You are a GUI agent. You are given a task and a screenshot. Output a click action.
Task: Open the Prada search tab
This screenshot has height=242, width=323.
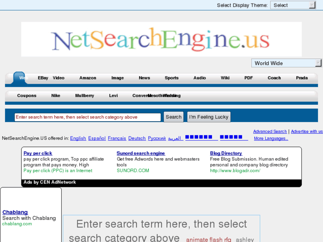[x=302, y=78]
